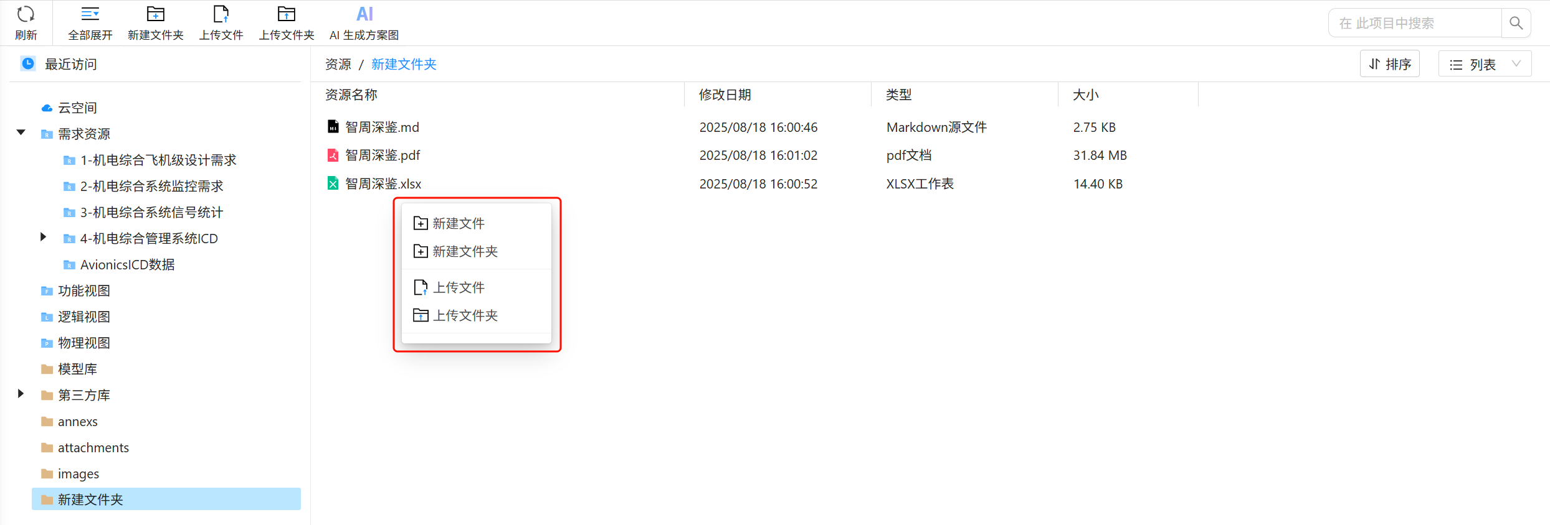Click the cloud icon beside 云空间
Image resolution: width=1550 pixels, height=525 pixels.
pyautogui.click(x=47, y=108)
